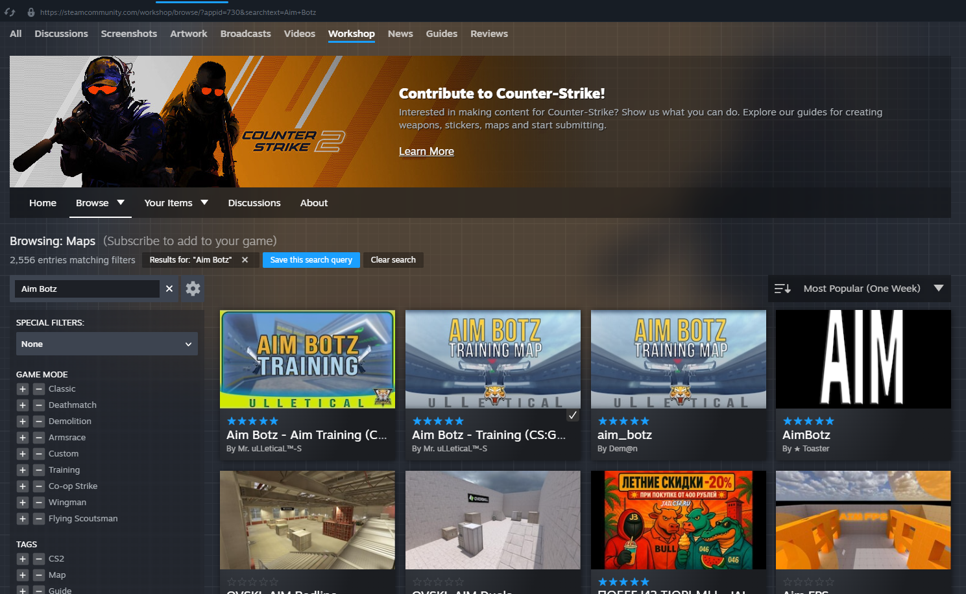Include the Custom game mode filter
This screenshot has height=594, width=966.
[x=23, y=454]
